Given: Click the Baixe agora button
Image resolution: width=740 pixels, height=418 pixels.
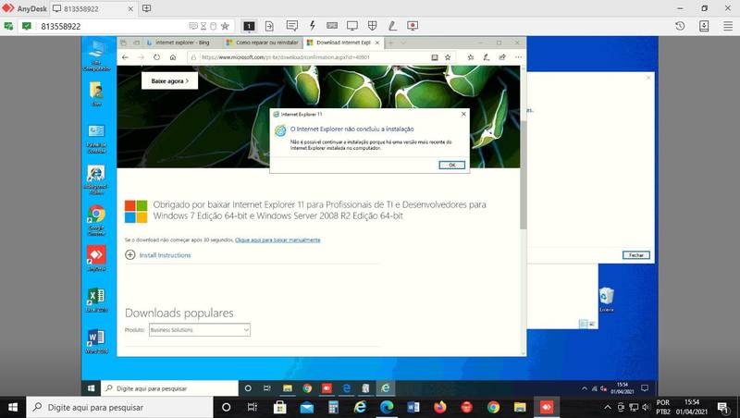Looking at the screenshot, I should tap(170, 80).
